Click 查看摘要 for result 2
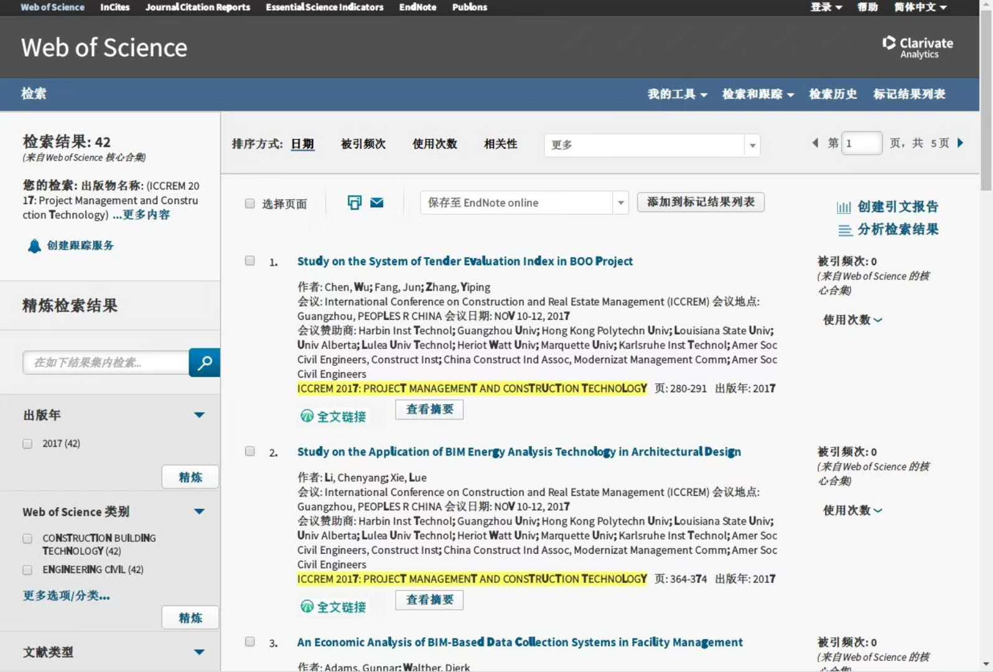The image size is (993, 672). coord(429,600)
